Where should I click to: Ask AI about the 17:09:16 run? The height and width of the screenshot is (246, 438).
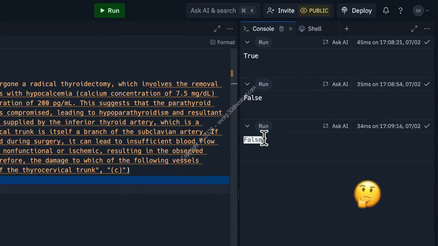(x=336, y=126)
